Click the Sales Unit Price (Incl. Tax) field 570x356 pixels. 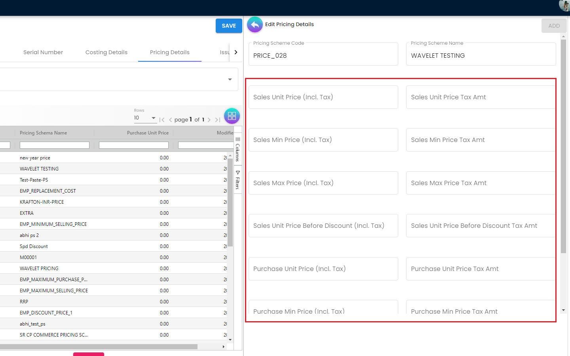pyautogui.click(x=323, y=97)
